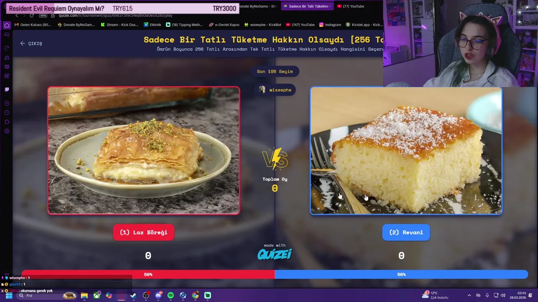Open the Windows Start menu
538x302 pixels.
[x=9, y=295]
